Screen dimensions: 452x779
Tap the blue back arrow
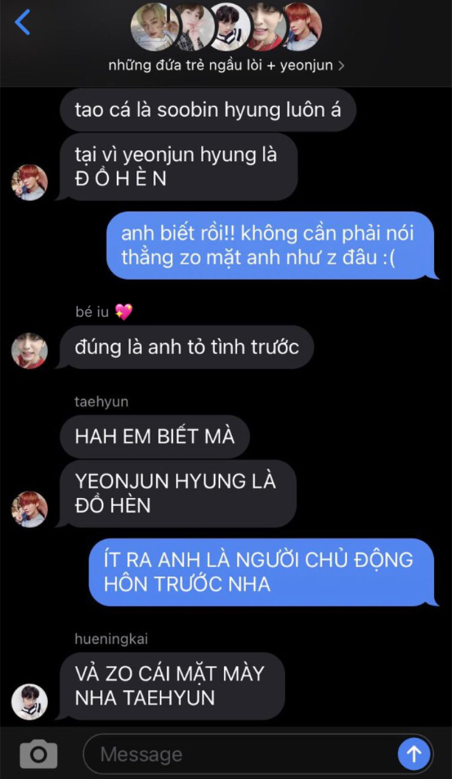pos(23,22)
